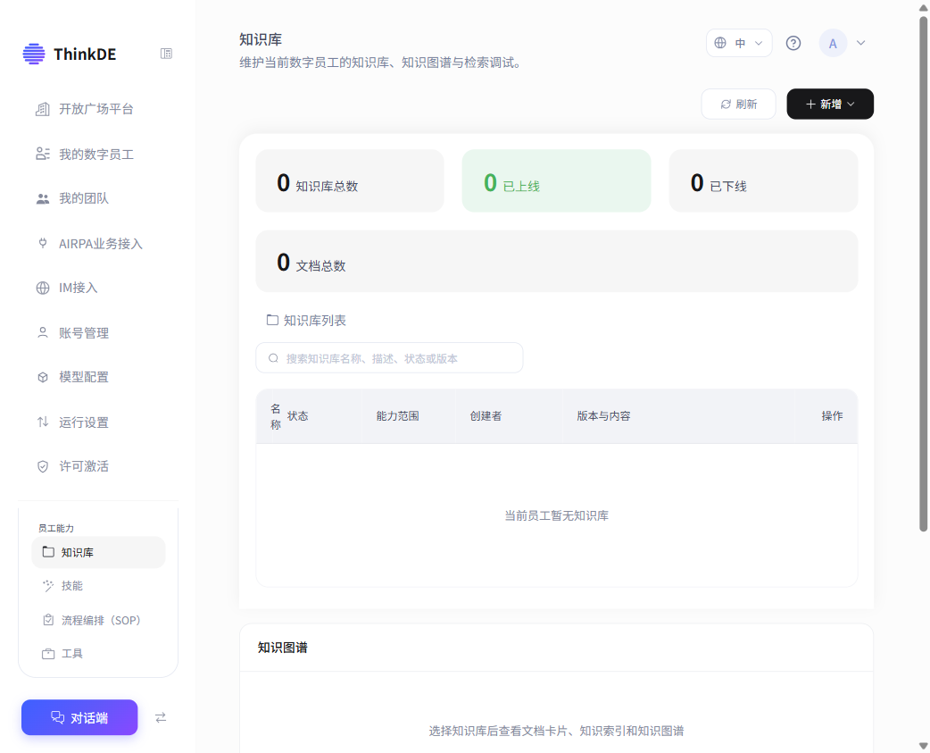Click the user avatar A
The height and width of the screenshot is (753, 930).
[833, 43]
